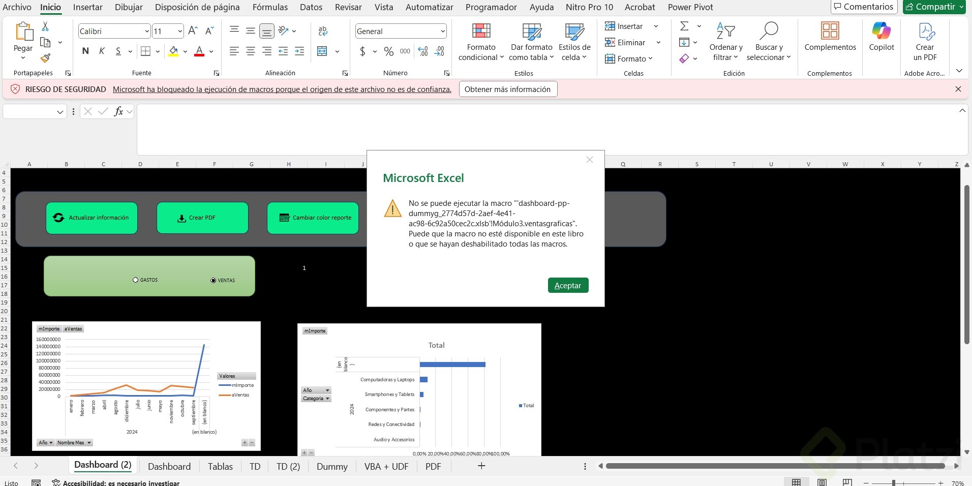Screen dimensions: 972x486
Task: Adjust the zoom slider handle
Action: [x=894, y=483]
